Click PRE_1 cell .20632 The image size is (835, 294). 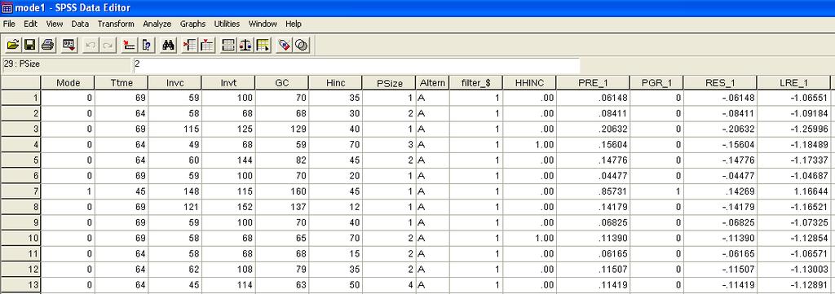pos(593,129)
